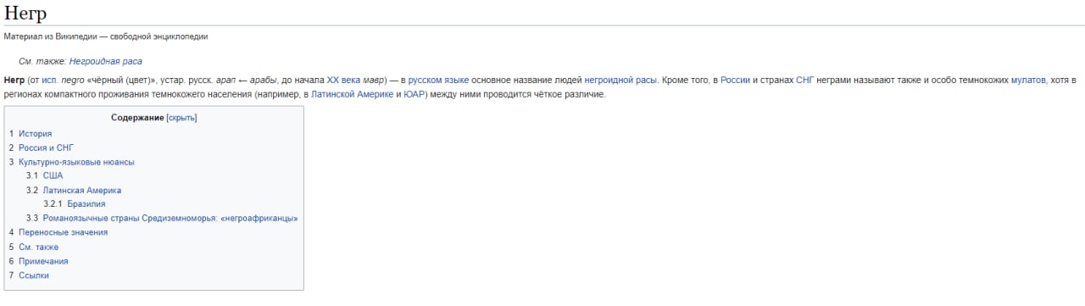This screenshot has width=1085, height=306.
Task: Open the СНГ link in the paragraph
Action: [805, 80]
